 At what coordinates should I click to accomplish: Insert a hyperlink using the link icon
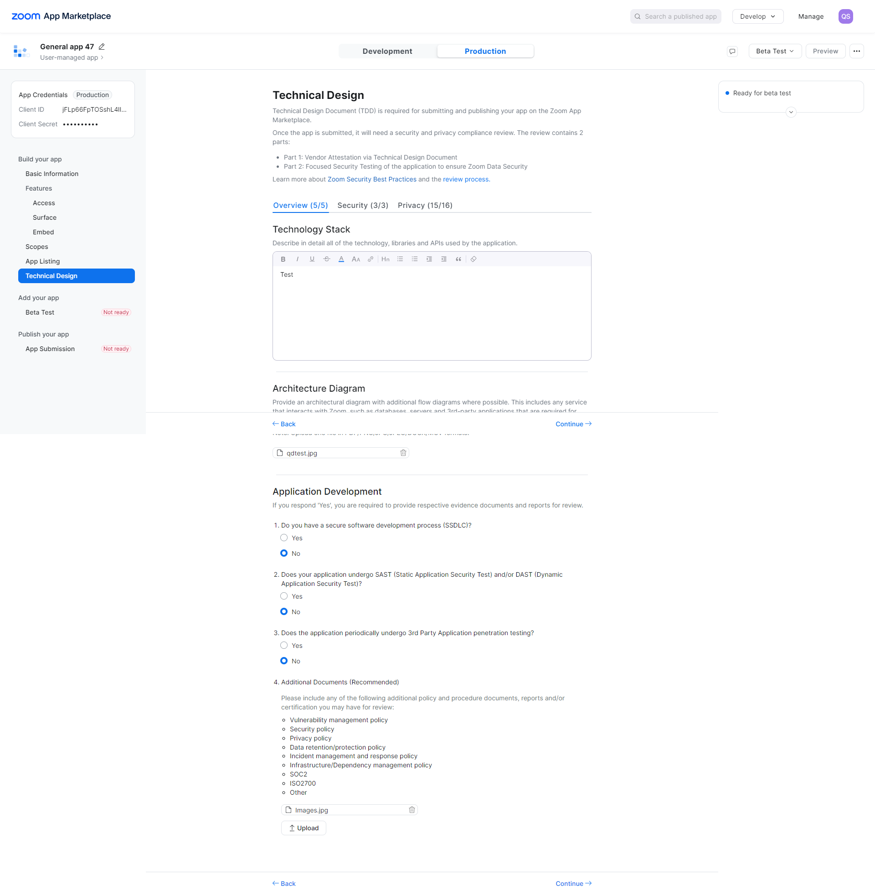coord(371,259)
